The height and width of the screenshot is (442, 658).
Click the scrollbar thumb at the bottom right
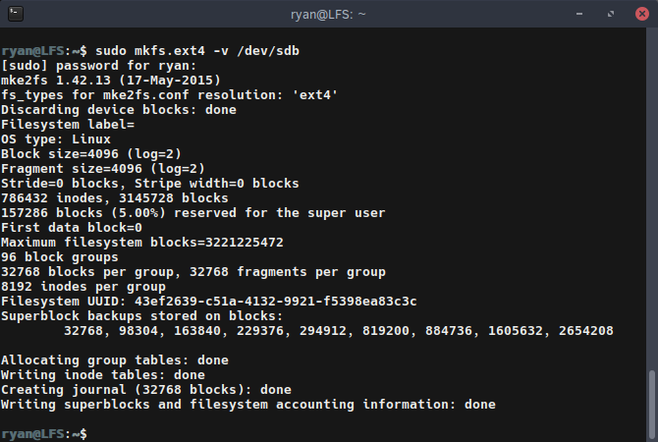(651, 403)
